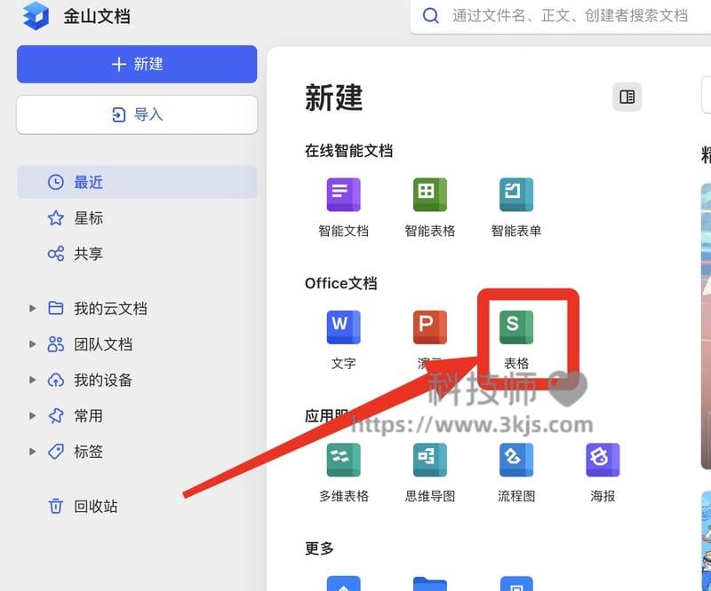
Task: Open the 导入 import button
Action: pos(137,114)
